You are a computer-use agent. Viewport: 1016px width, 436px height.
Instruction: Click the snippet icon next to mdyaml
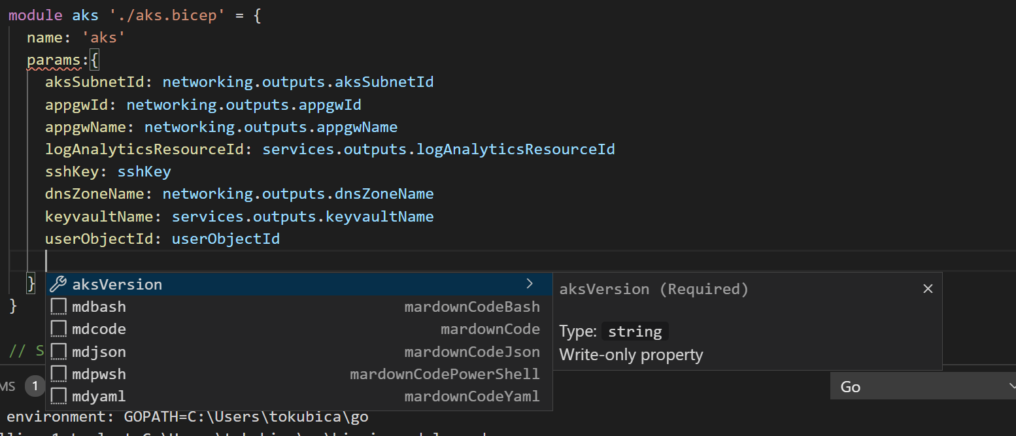59,396
